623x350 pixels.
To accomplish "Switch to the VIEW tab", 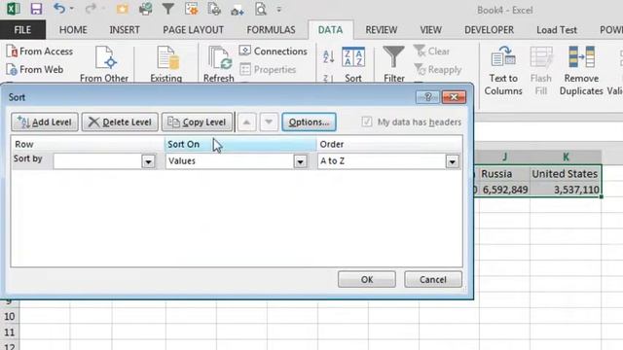I will (430, 30).
